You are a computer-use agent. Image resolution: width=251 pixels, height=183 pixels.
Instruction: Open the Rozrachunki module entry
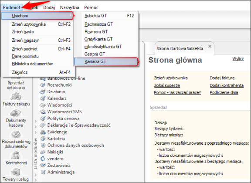[59, 85]
